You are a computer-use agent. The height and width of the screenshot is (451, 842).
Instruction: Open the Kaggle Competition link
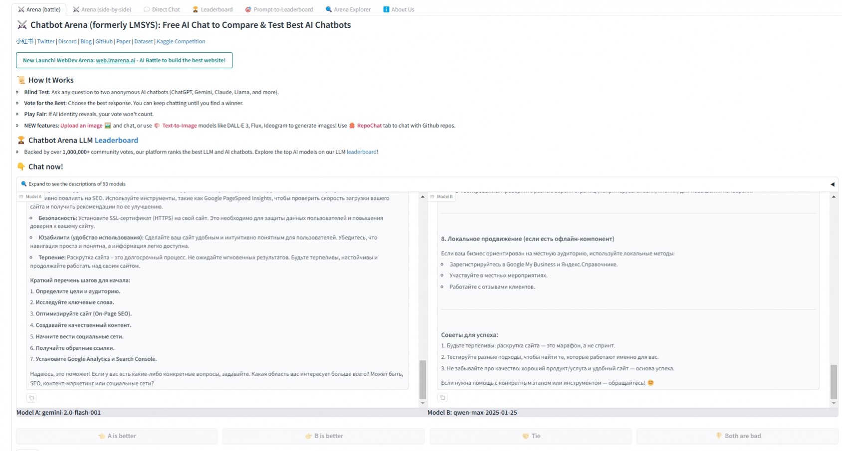click(x=181, y=41)
